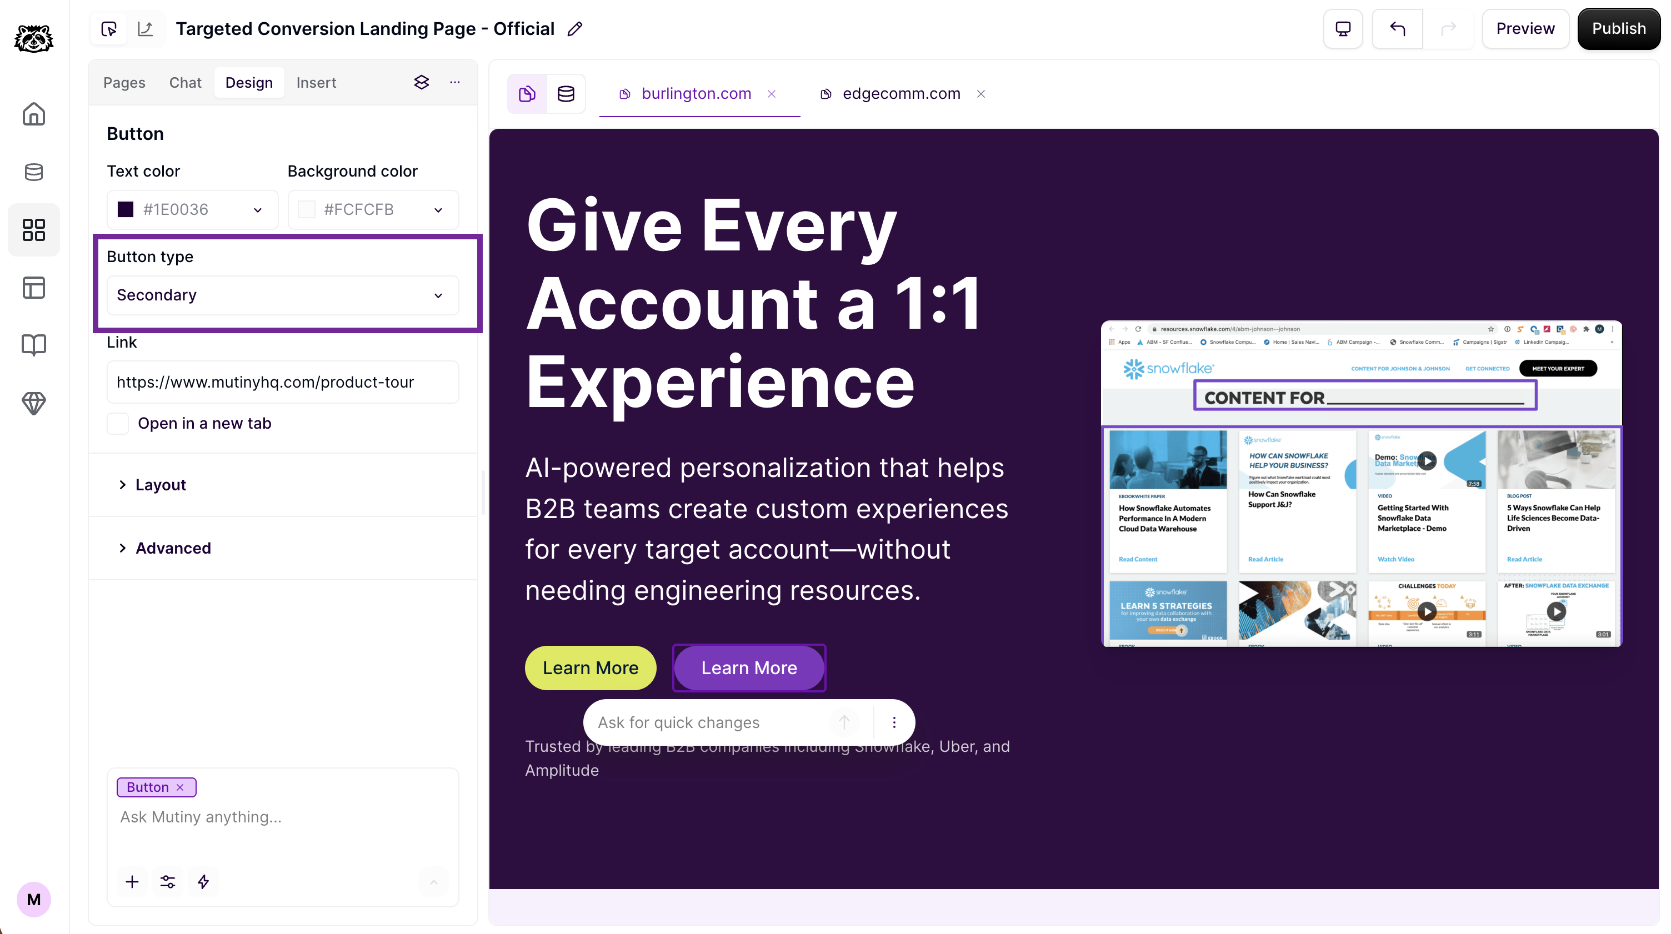Click the home icon in left sidebar
This screenshot has width=1671, height=934.
pyautogui.click(x=34, y=114)
